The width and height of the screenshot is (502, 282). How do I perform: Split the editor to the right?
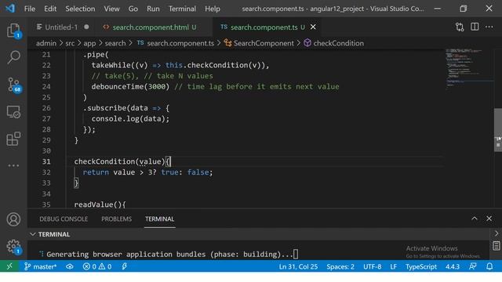pos(475,27)
